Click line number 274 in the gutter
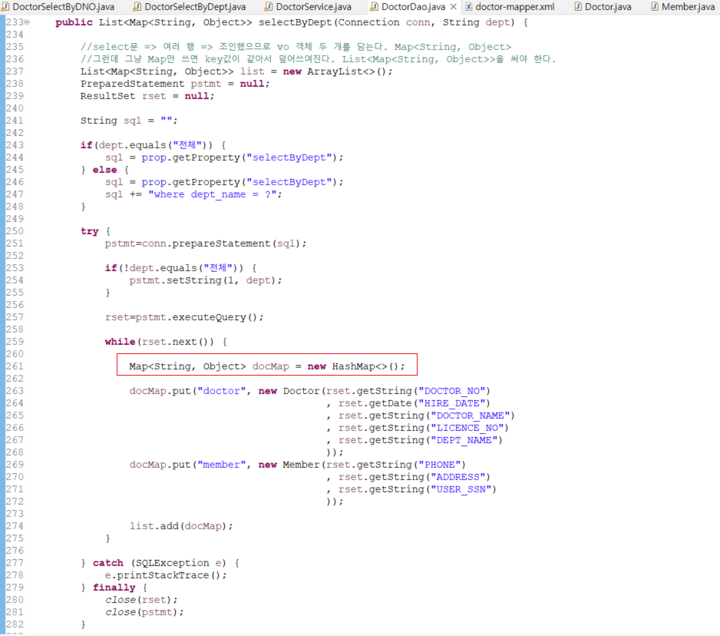Viewport: 720px width, 636px height. pos(15,525)
